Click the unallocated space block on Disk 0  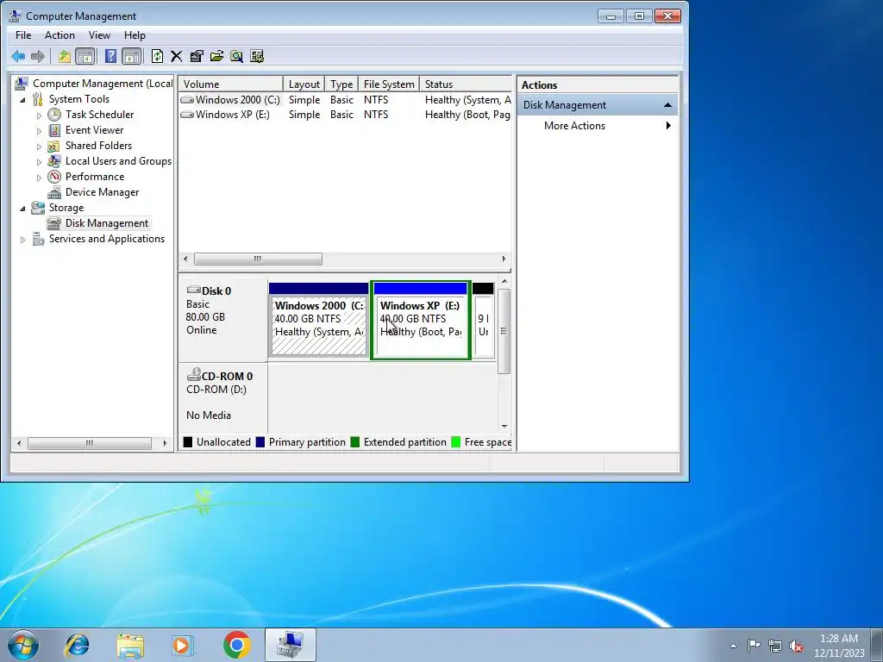483,320
